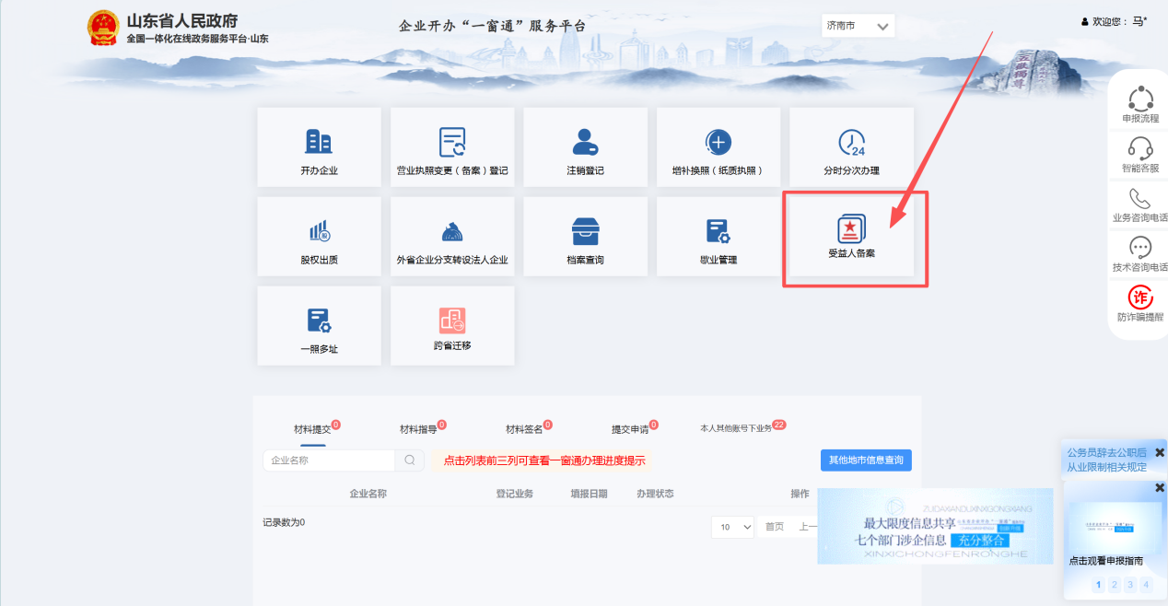
Task: Click 防诈骗提醒 sidebar icon
Action: 1140,303
